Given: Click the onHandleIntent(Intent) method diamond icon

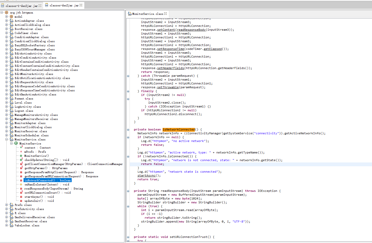Looking at the screenshot, I should pos(21,184).
